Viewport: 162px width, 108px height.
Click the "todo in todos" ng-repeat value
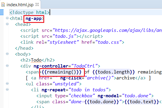pos(88,90)
